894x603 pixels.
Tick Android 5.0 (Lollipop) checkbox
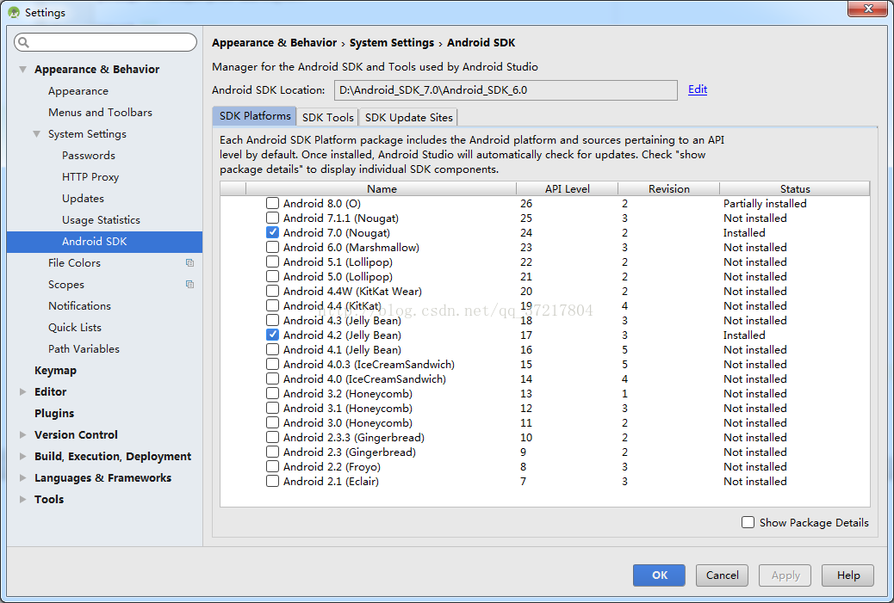pos(272,276)
